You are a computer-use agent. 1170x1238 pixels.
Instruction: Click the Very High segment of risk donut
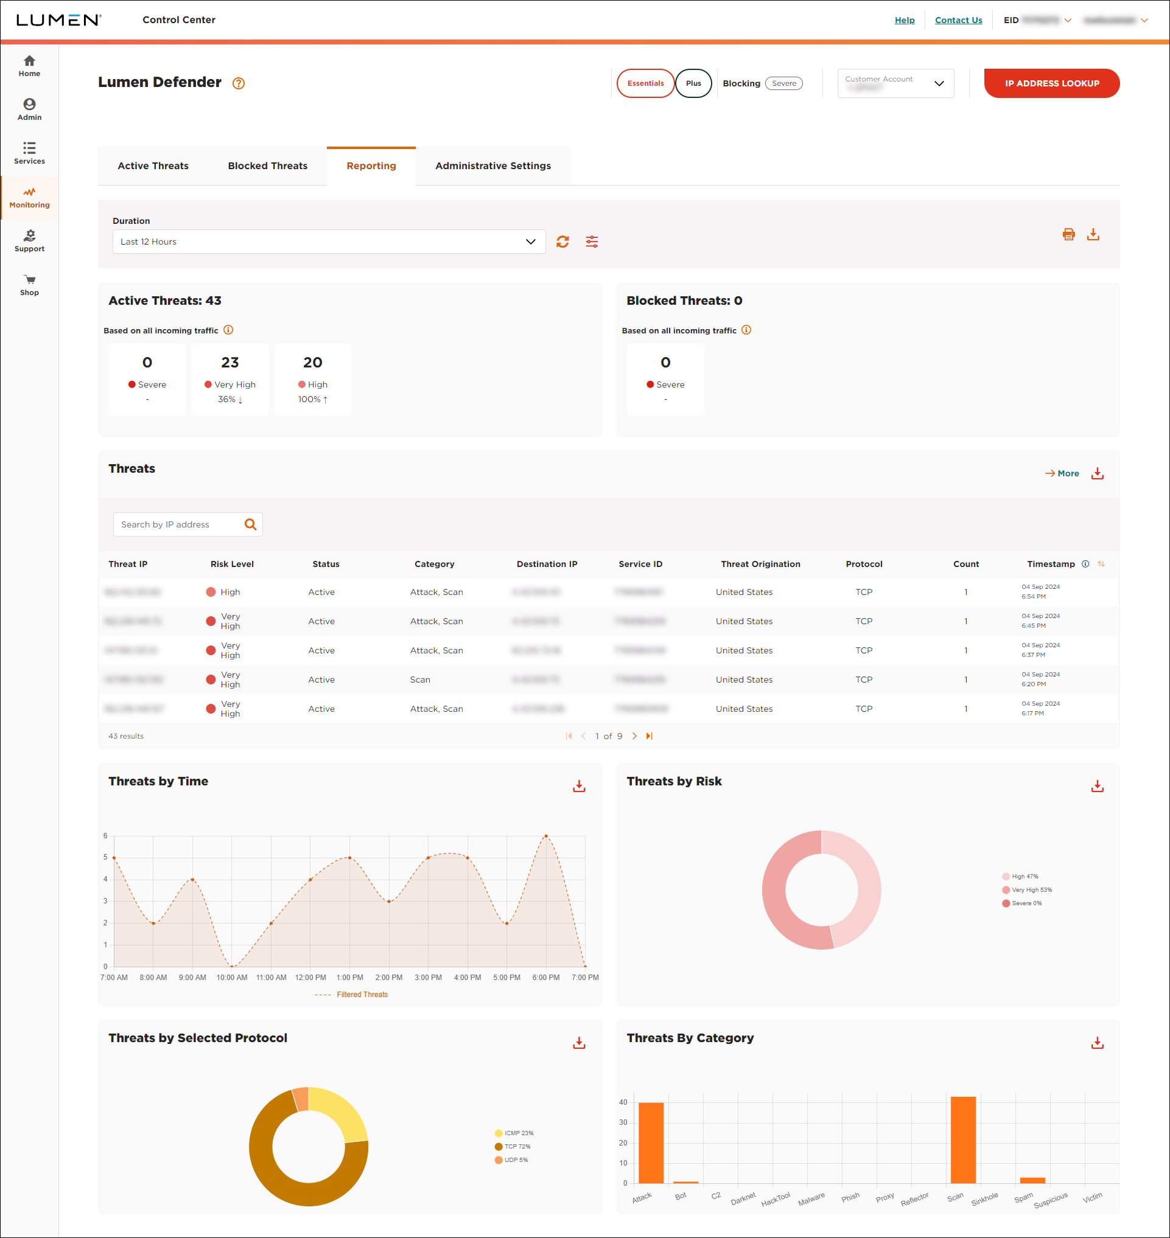click(x=774, y=891)
